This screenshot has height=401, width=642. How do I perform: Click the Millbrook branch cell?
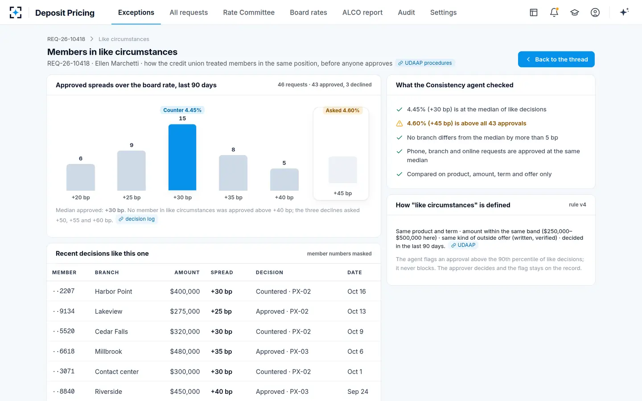108,352
